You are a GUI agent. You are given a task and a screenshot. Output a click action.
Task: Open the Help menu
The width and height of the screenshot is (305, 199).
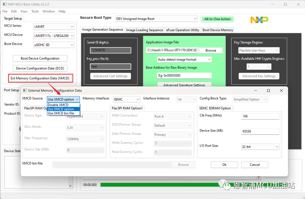(62, 11)
